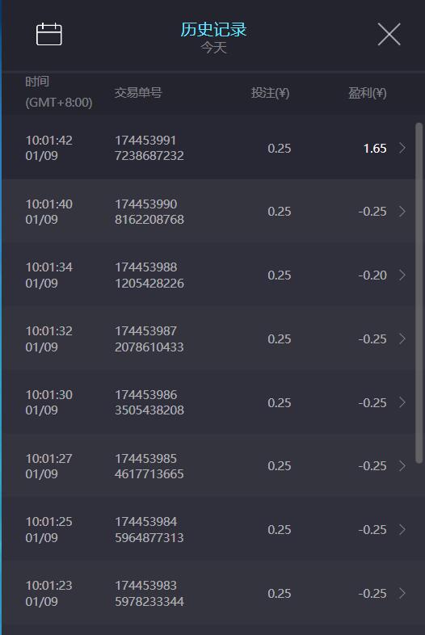This screenshot has width=425, height=635.
Task: Click the 时间 (GMT+8:00) column header
Action: click(x=59, y=92)
